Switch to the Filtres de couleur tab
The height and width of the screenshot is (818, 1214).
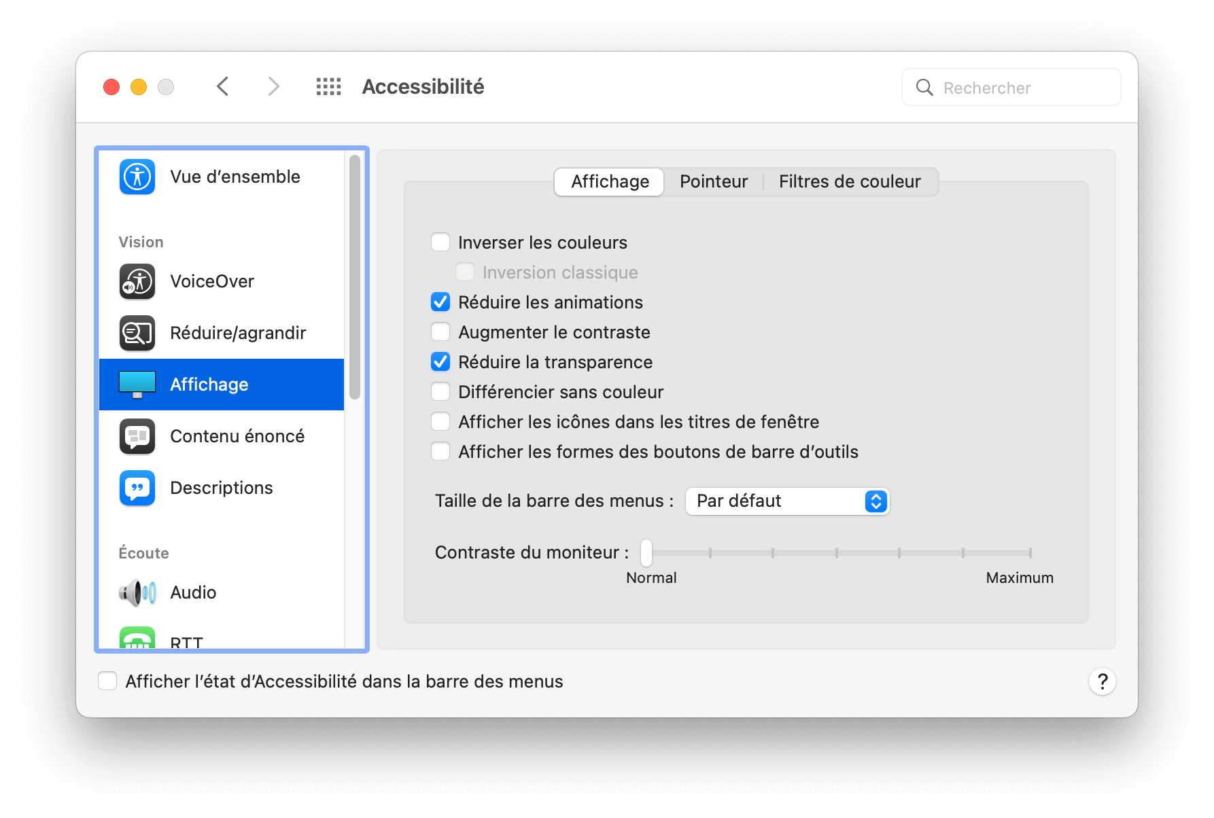(x=850, y=182)
